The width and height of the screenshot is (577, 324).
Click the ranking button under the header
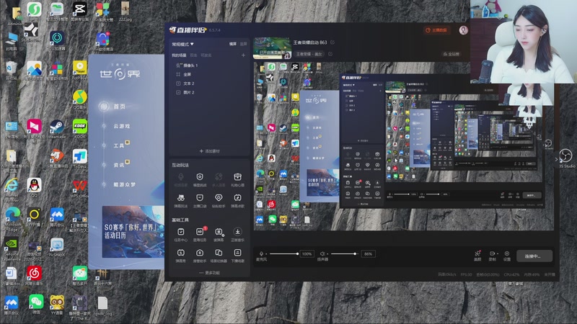click(x=452, y=54)
